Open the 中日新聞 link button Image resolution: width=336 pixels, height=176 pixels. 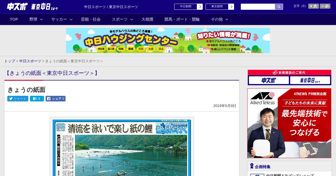coord(186,7)
